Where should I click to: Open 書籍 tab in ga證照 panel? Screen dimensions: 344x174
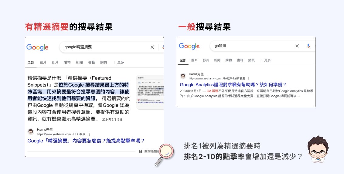(x=240, y=60)
